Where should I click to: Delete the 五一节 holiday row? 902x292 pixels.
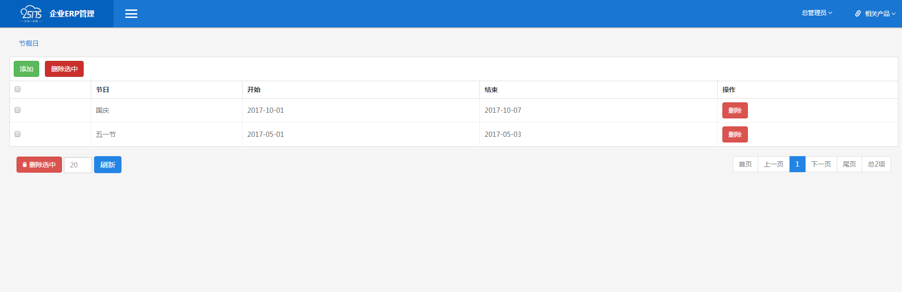click(735, 134)
